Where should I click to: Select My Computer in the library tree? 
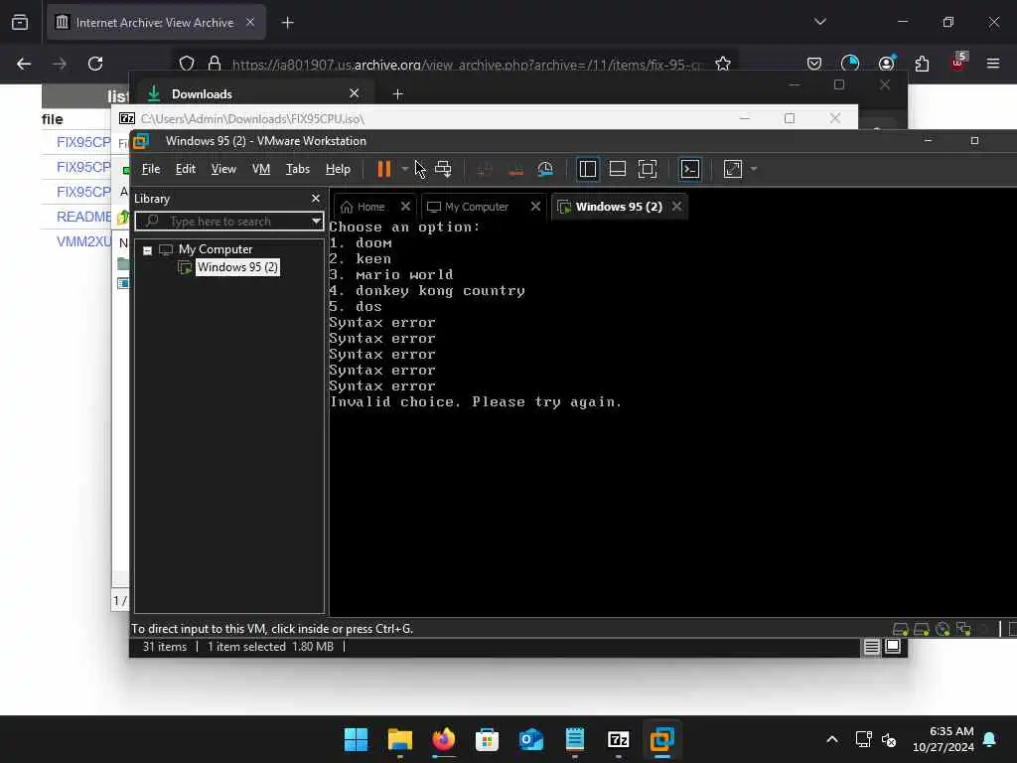click(216, 249)
